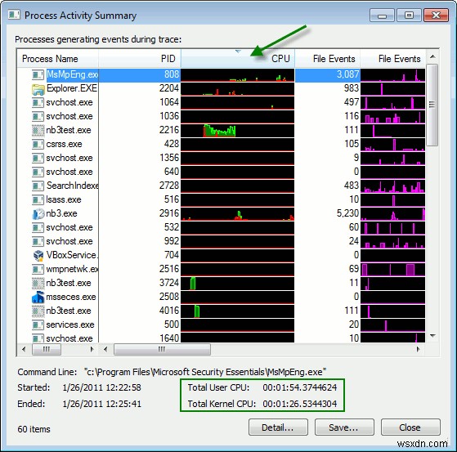This screenshot has width=457, height=452.
Task: Click vertical scrollbar up arrow
Action: click(x=432, y=56)
